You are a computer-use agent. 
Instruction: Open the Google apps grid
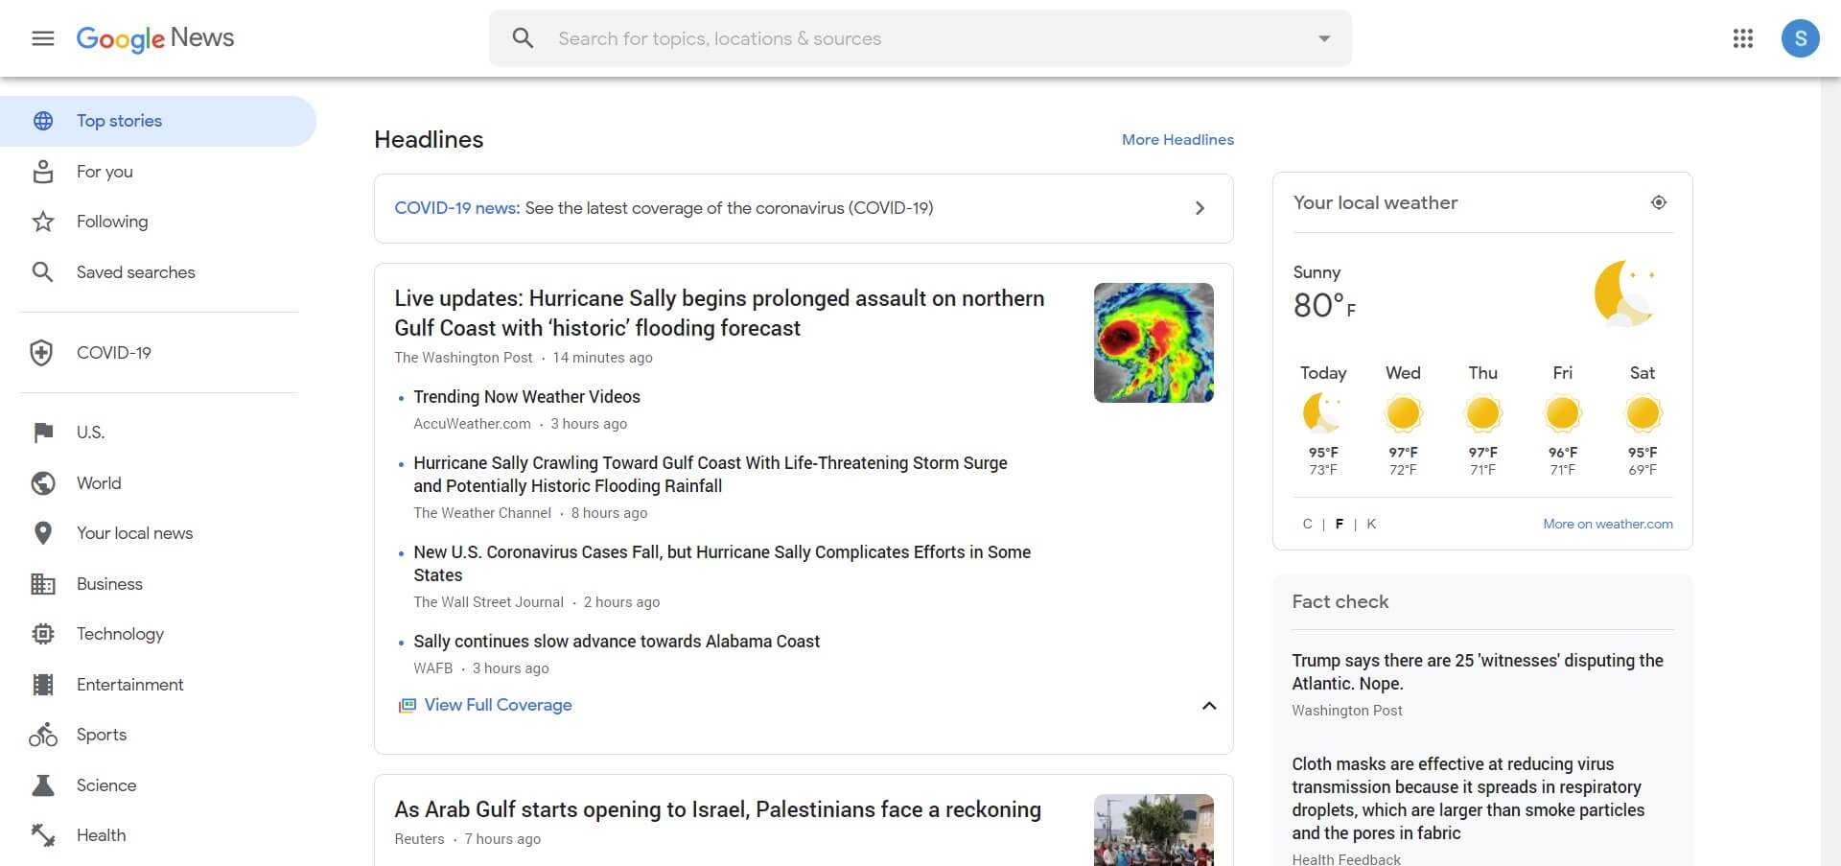click(x=1743, y=38)
